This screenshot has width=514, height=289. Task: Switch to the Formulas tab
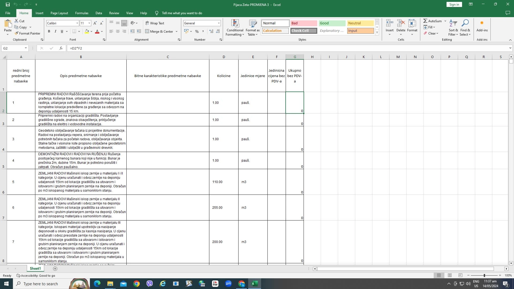click(x=82, y=13)
